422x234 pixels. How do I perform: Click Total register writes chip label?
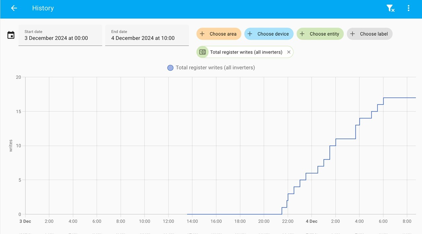(x=246, y=52)
